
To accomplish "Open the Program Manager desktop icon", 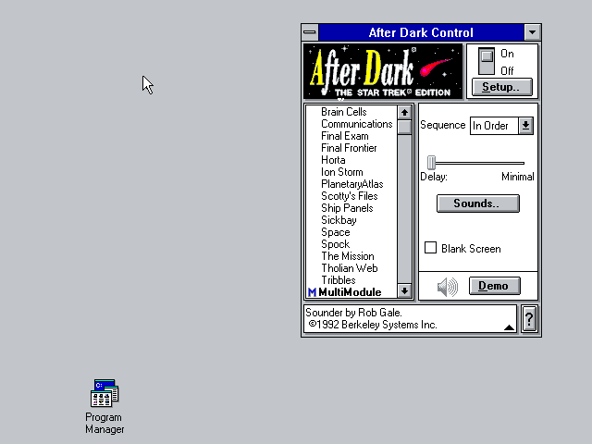I will coord(105,394).
